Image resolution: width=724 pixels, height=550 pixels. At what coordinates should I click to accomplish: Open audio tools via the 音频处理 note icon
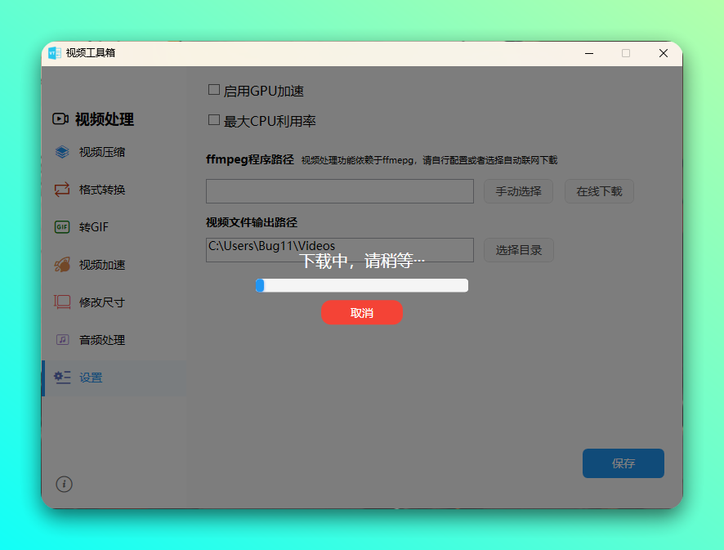click(x=61, y=340)
